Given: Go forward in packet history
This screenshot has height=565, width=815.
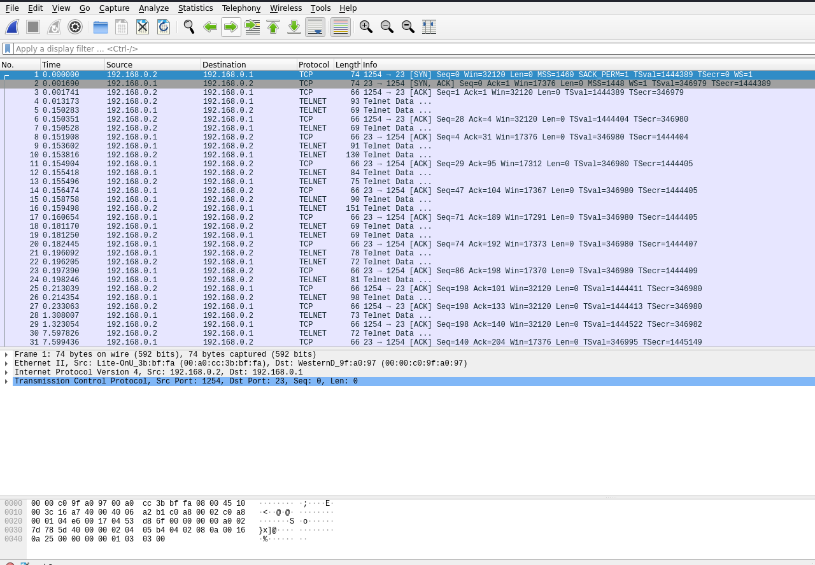Looking at the screenshot, I should click(231, 27).
